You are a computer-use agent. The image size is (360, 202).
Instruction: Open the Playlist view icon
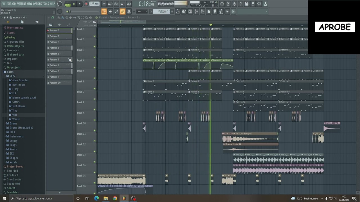(x=178, y=12)
